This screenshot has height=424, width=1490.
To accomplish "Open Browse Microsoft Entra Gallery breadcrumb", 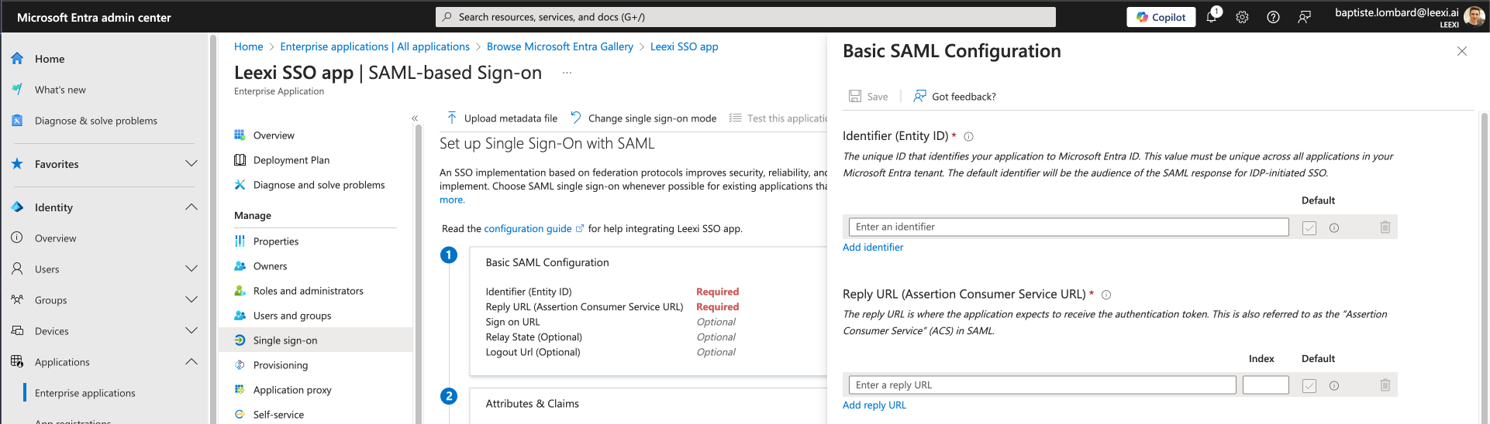I will click(x=560, y=46).
